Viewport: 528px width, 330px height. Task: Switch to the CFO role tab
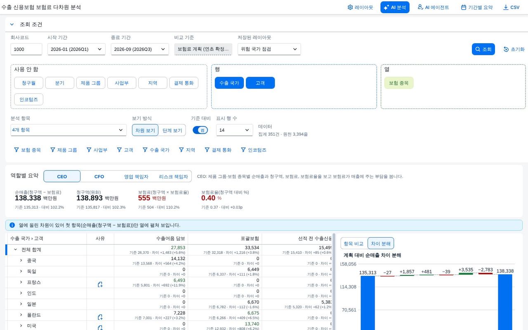point(99,177)
